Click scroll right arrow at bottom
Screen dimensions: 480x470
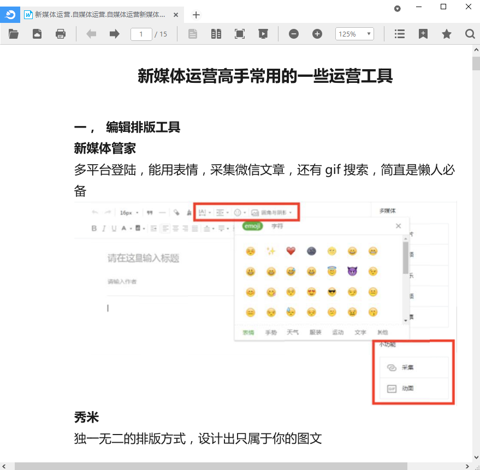point(467,466)
